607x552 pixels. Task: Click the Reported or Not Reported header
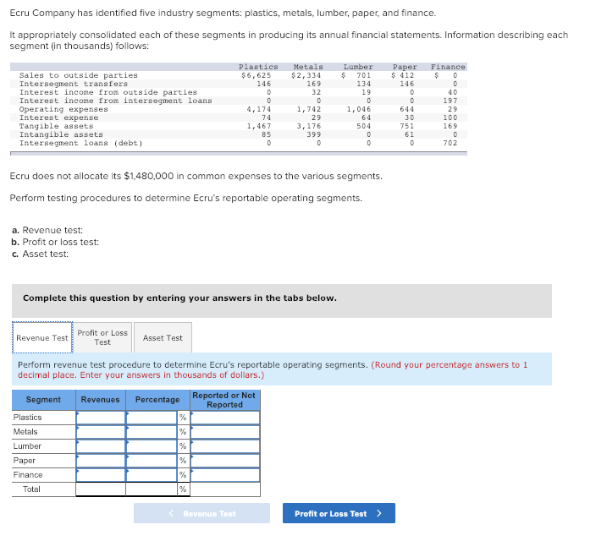(x=224, y=400)
